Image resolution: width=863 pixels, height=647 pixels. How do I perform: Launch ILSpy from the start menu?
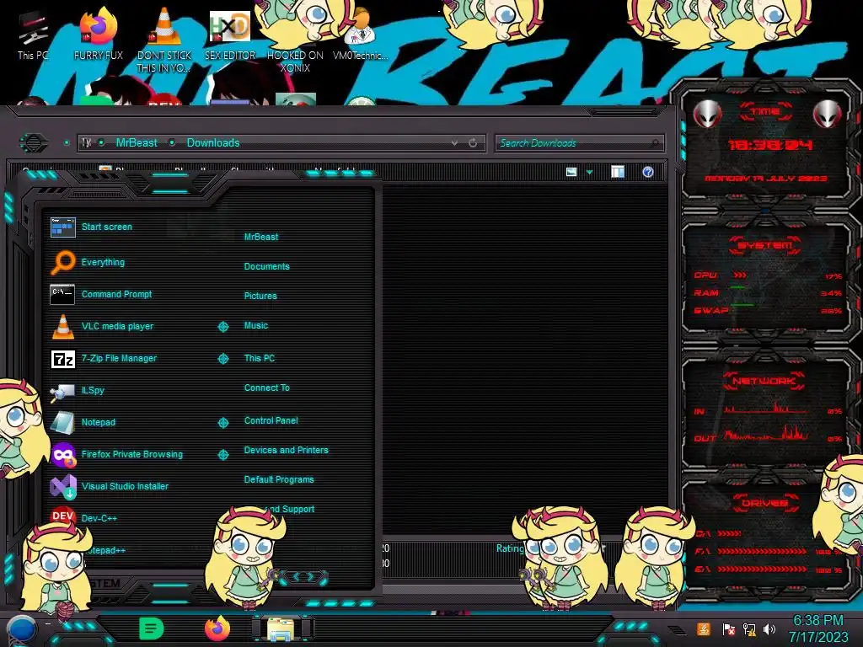tap(78, 390)
